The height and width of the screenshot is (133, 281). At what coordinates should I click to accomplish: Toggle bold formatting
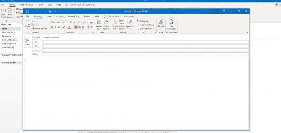[52, 27]
